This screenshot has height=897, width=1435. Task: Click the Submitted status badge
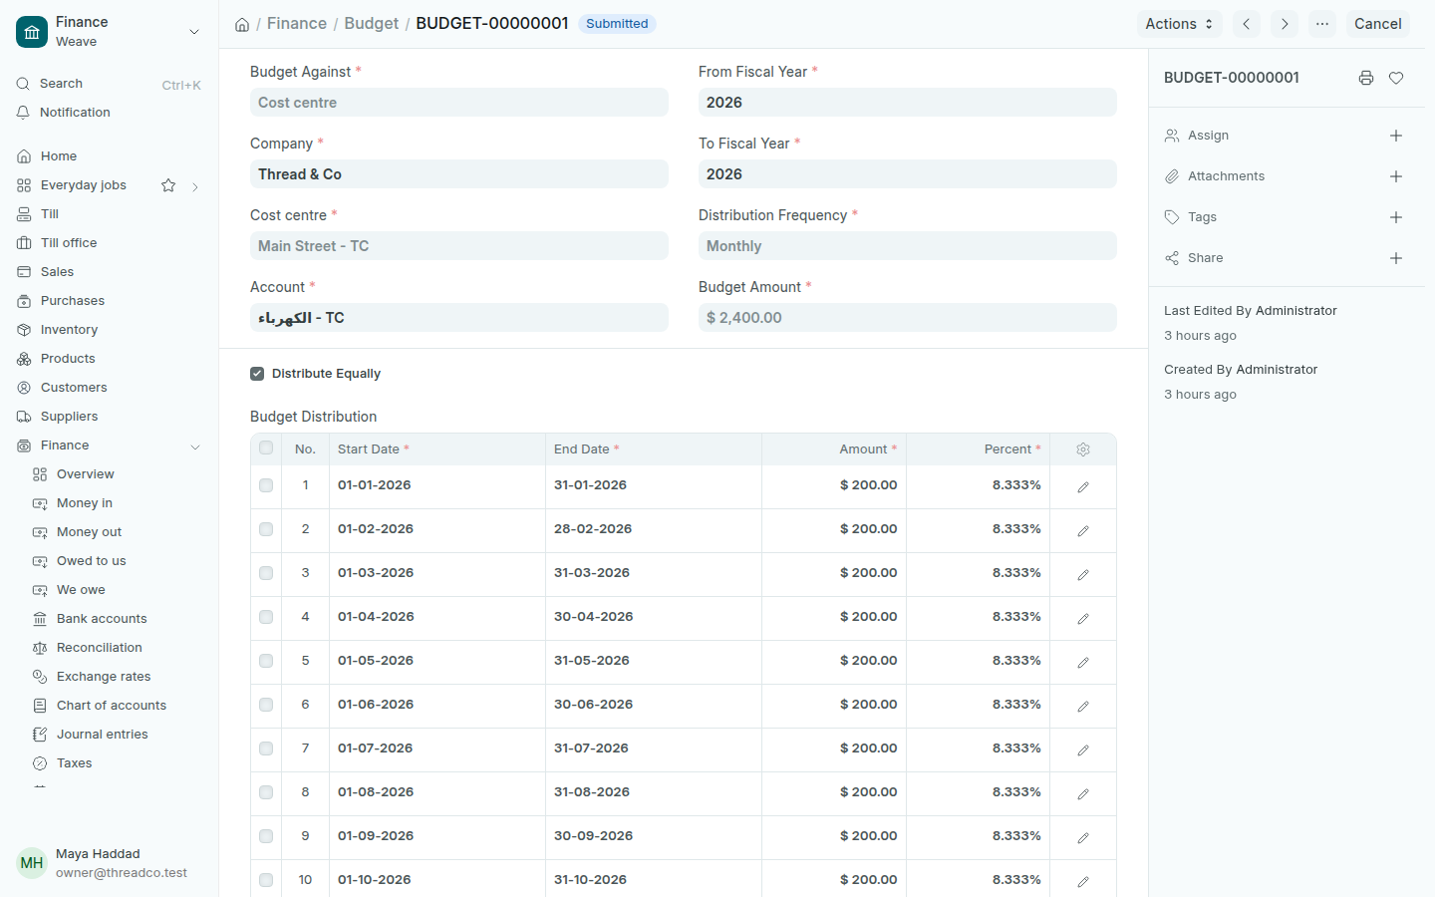617,24
